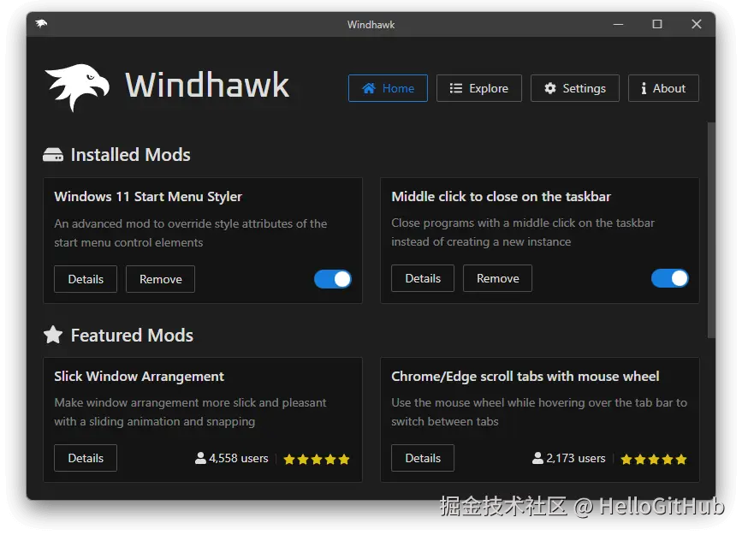Viewport: 742px width, 535px height.
Task: Show Details for Slick Window Arrangement
Action: (x=86, y=458)
